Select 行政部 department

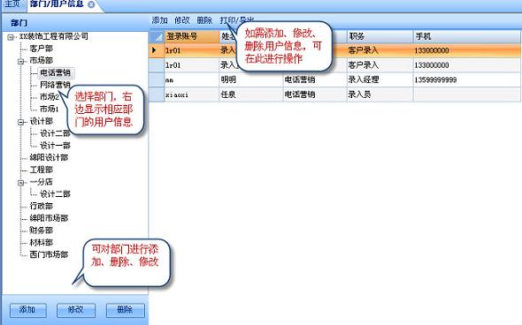42,206
